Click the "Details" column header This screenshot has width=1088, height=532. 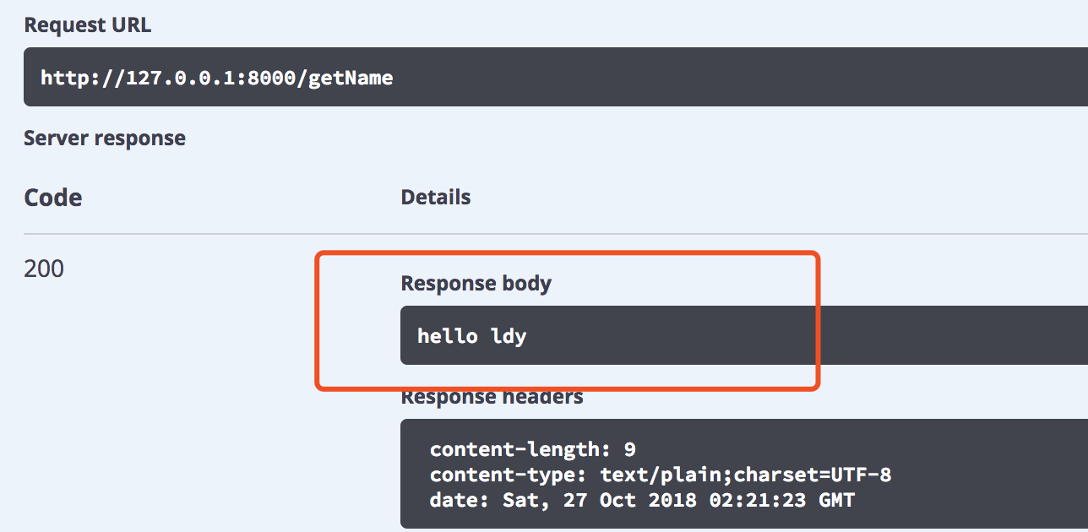pos(435,198)
